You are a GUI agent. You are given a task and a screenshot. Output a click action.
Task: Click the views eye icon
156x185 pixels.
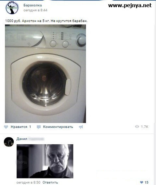pos(137,127)
